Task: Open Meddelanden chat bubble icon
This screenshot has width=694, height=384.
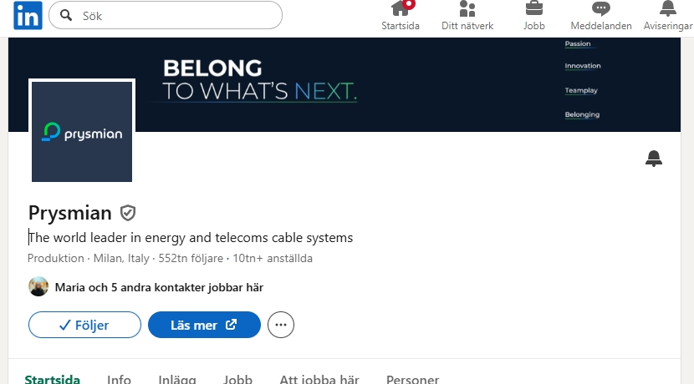Action: pos(601,8)
